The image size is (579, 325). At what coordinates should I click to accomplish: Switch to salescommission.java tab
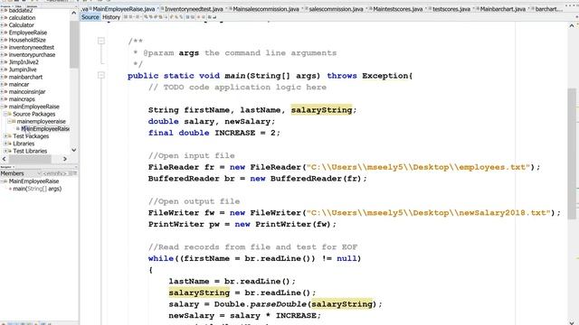pyautogui.click(x=336, y=9)
